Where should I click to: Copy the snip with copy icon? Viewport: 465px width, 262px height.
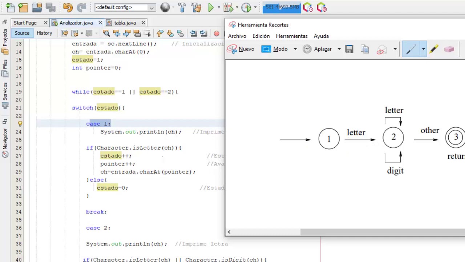pyautogui.click(x=365, y=49)
